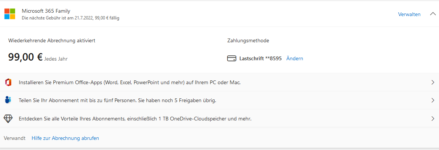The width and height of the screenshot is (439, 150).
Task: Click the Microsoft 365 Family title
Action: (46, 11)
